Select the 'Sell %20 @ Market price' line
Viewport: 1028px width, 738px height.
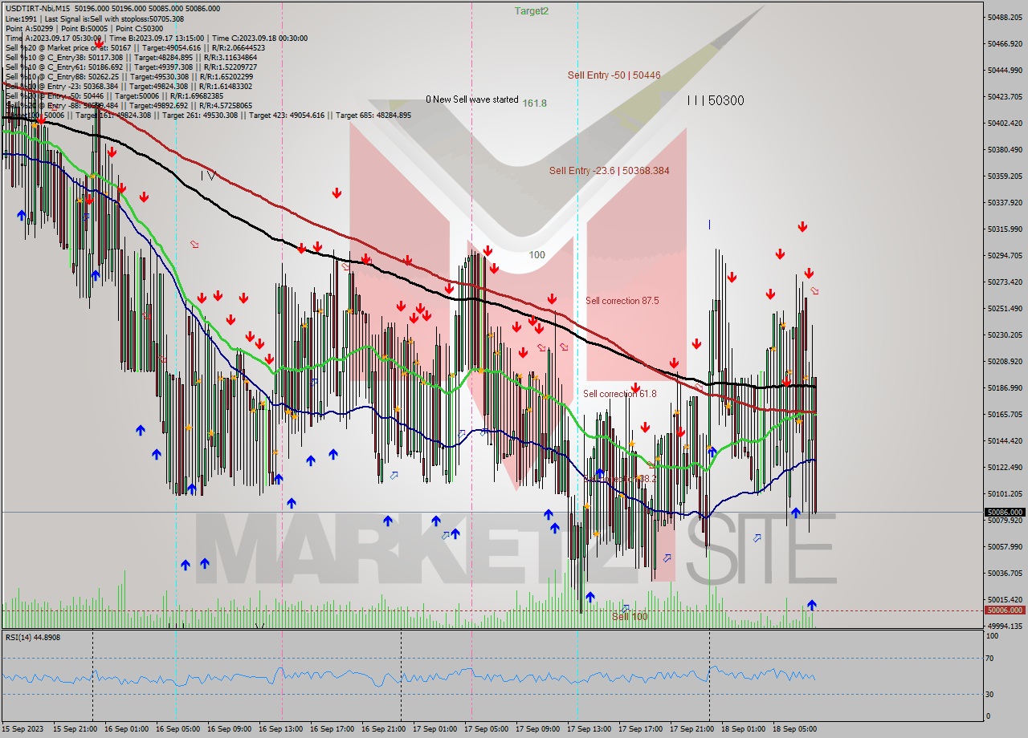(x=51, y=47)
